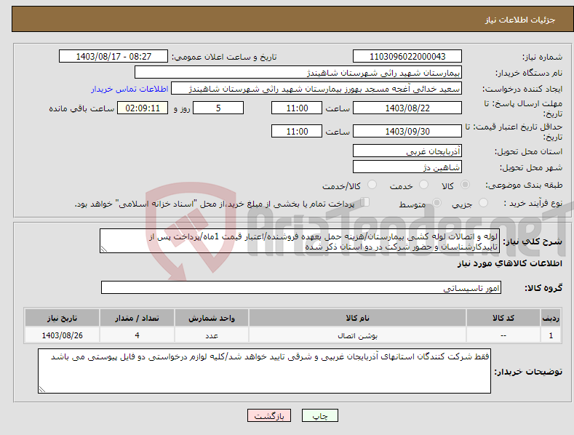Click the resize grip of توضیحات خریدار box
574x435 pixels.
[42, 389]
